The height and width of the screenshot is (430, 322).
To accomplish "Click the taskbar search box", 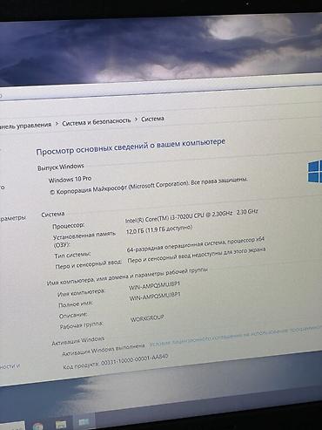I will tap(11, 427).
